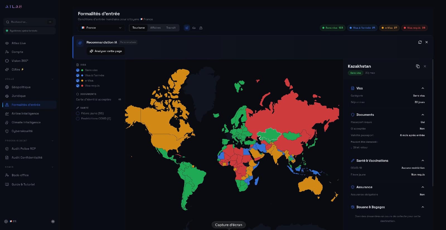Open the Atlas Live eye icon
Viewport: 446px width, 230px height.
point(7,43)
